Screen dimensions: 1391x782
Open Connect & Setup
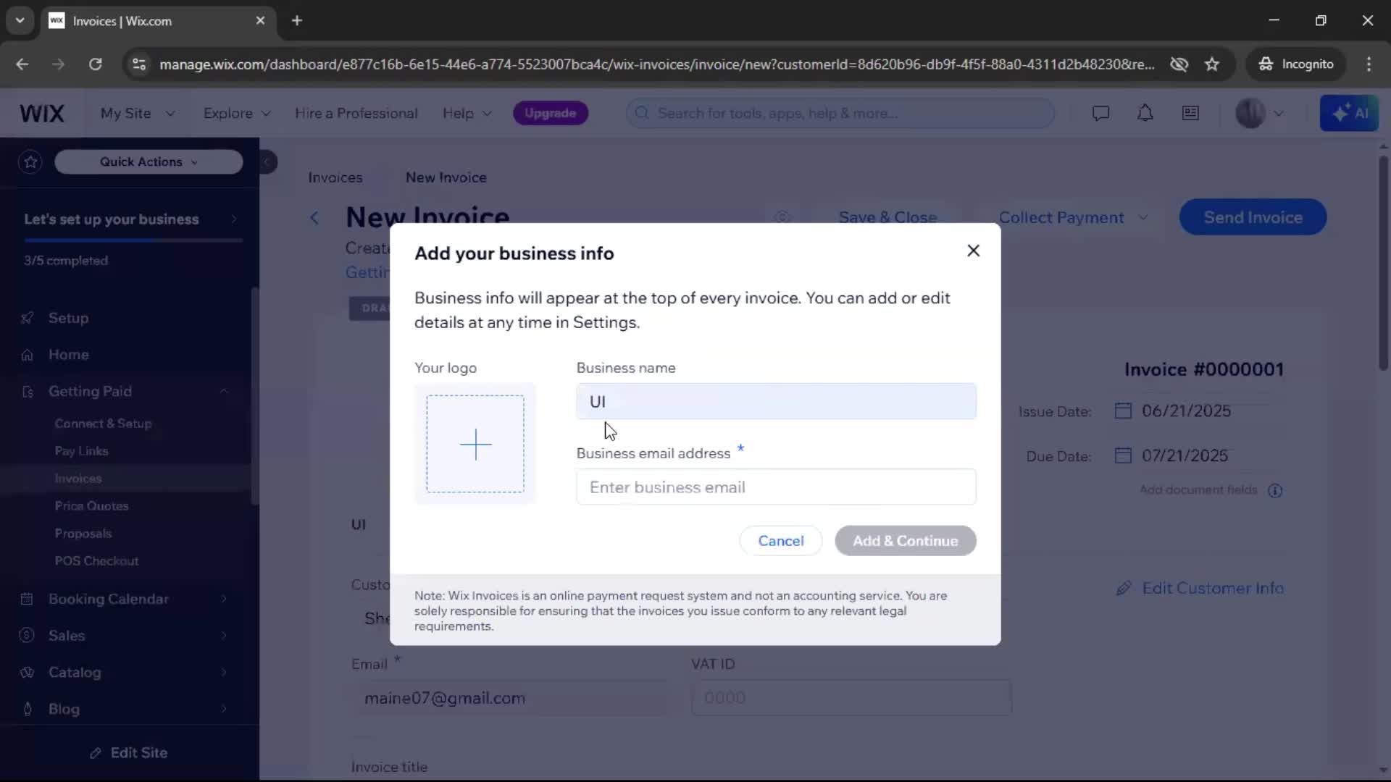103,424
